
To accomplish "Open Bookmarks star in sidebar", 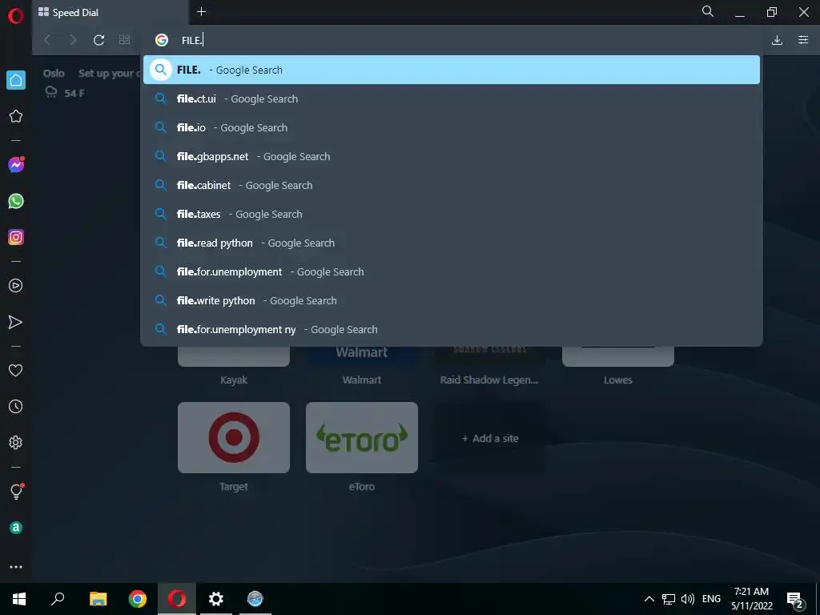I will [x=16, y=116].
